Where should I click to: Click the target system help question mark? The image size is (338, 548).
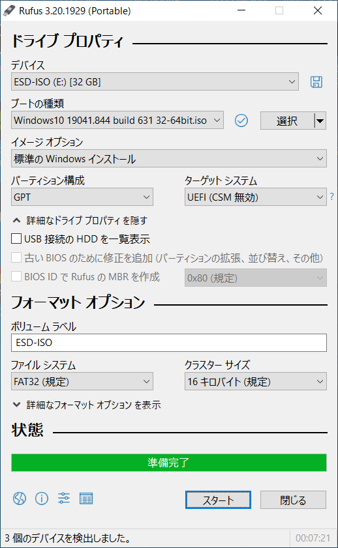[x=331, y=197]
